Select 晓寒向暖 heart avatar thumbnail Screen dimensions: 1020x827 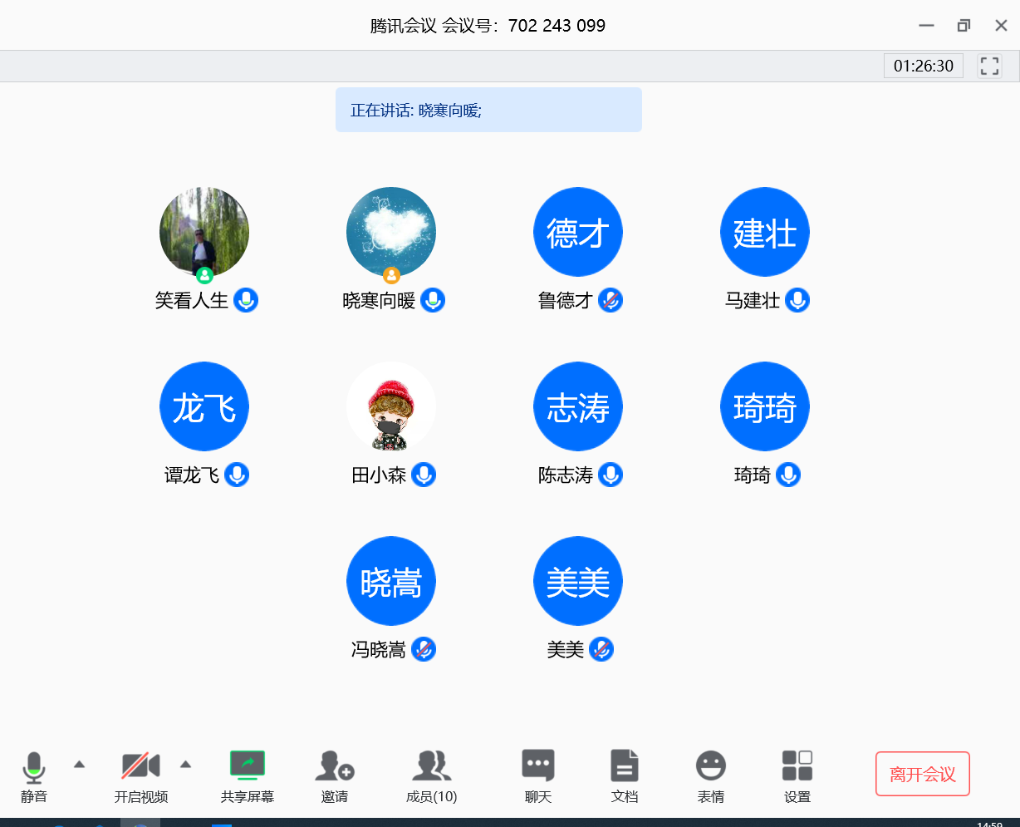pyautogui.click(x=391, y=232)
